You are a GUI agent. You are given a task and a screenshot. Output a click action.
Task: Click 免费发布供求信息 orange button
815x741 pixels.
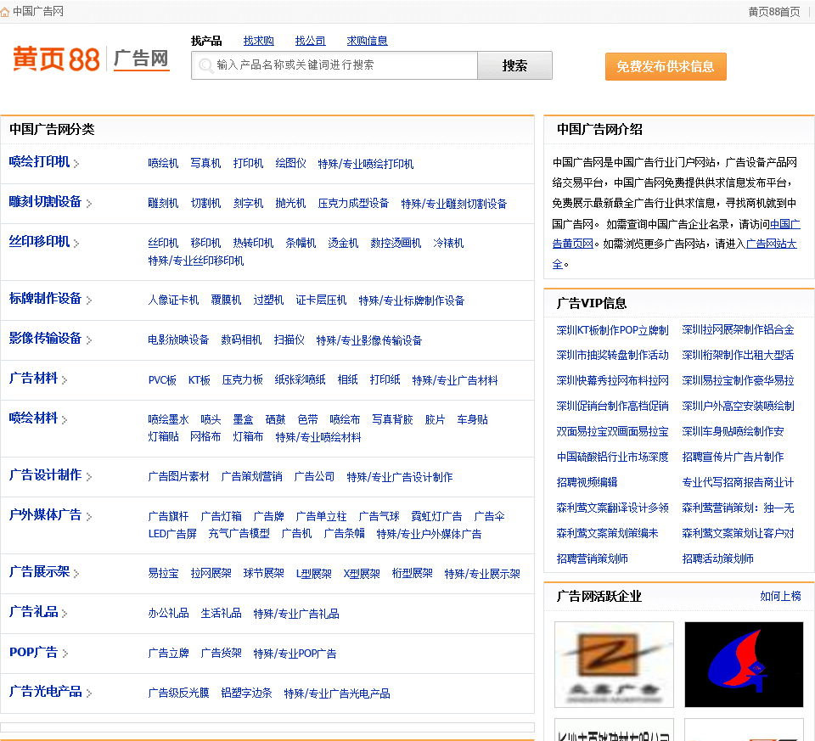coord(666,66)
